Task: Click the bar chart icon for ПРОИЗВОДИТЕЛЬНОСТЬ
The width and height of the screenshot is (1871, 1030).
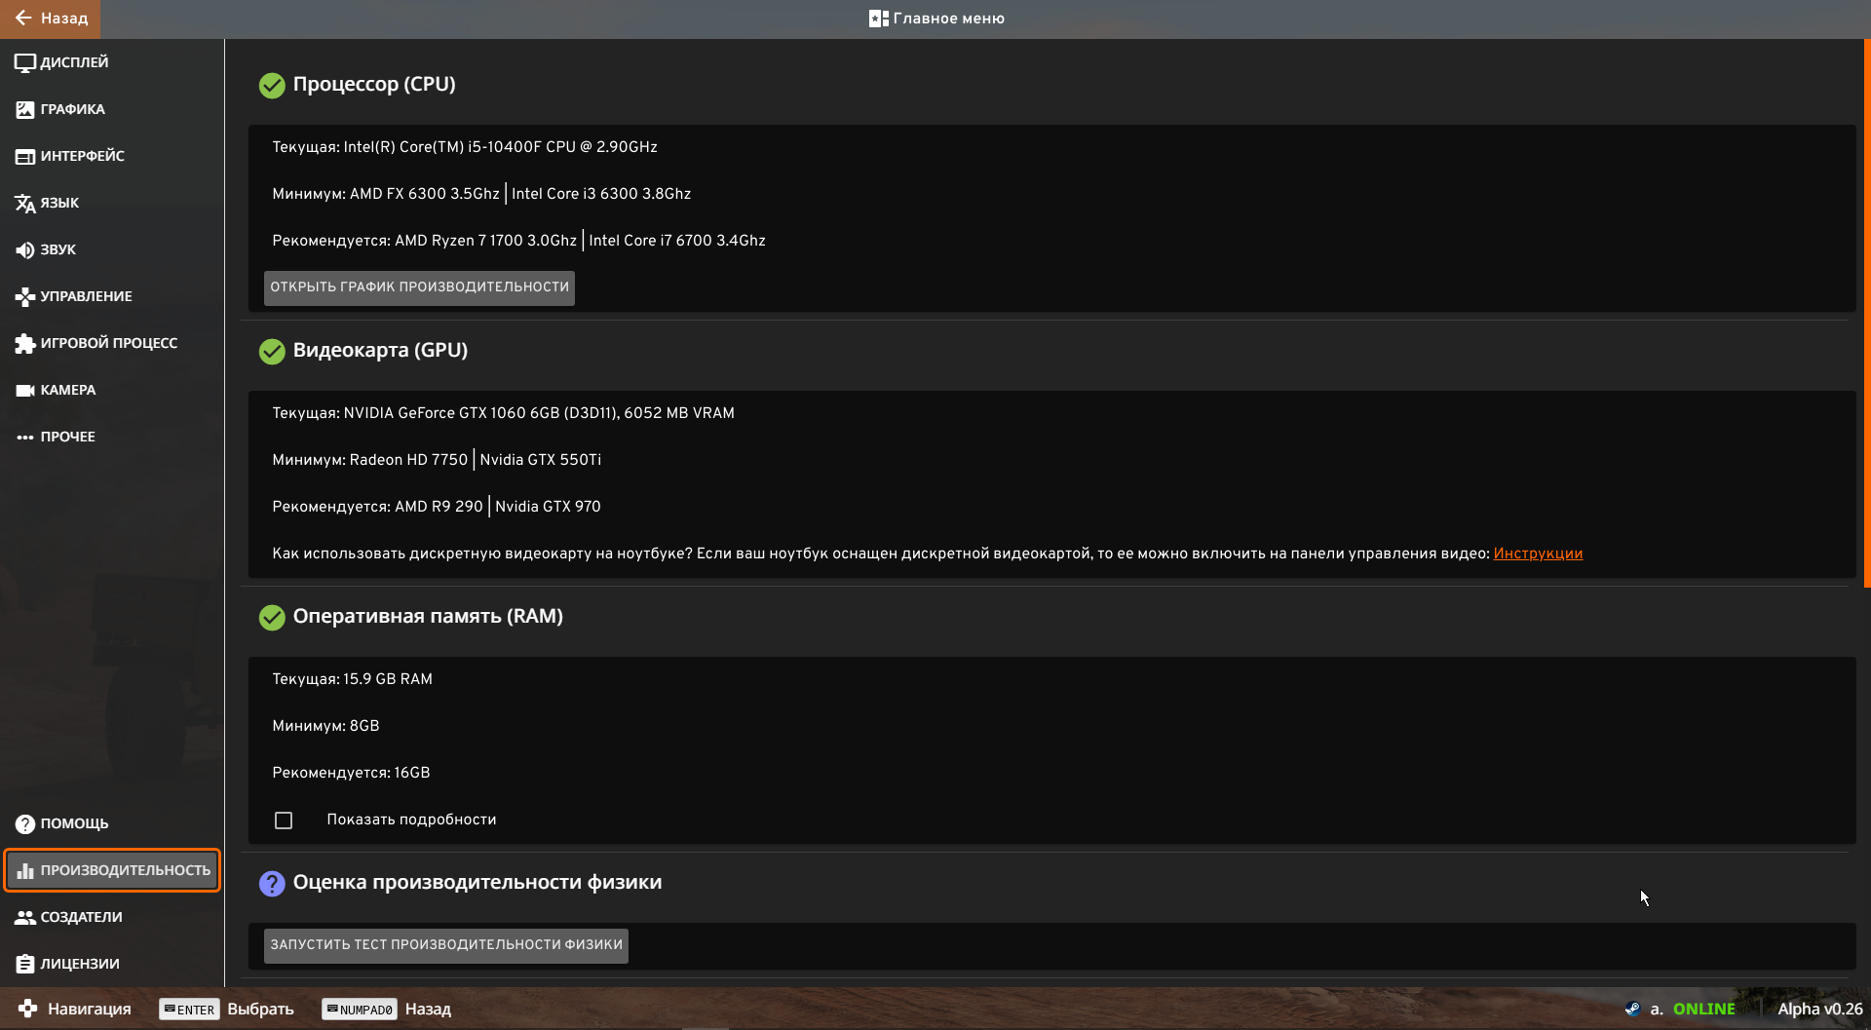Action: (25, 871)
